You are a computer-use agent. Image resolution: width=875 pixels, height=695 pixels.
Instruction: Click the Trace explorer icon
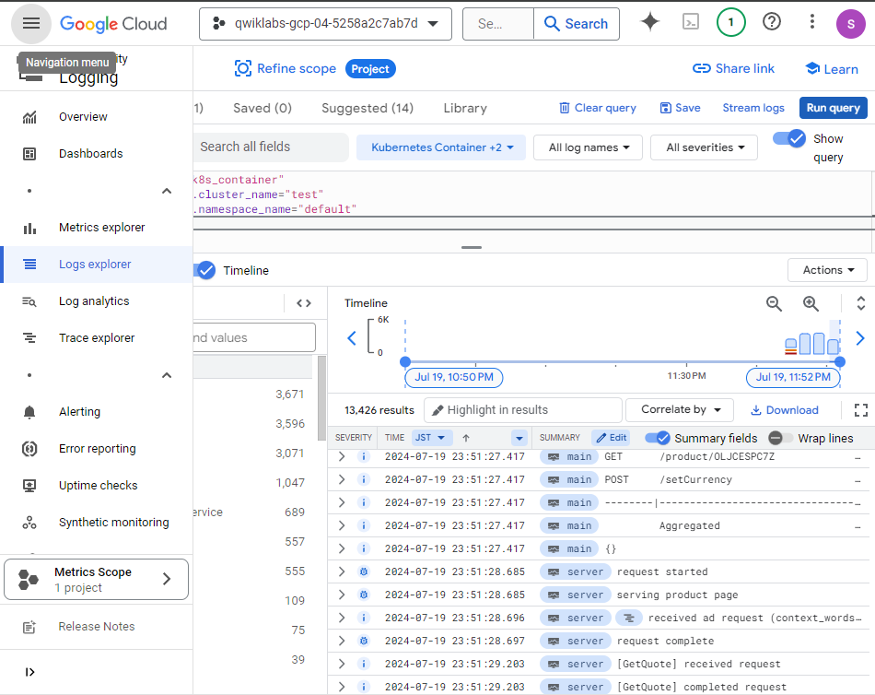pos(29,338)
